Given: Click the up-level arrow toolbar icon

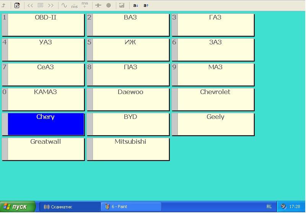Looking at the screenshot, I should tap(4, 5).
